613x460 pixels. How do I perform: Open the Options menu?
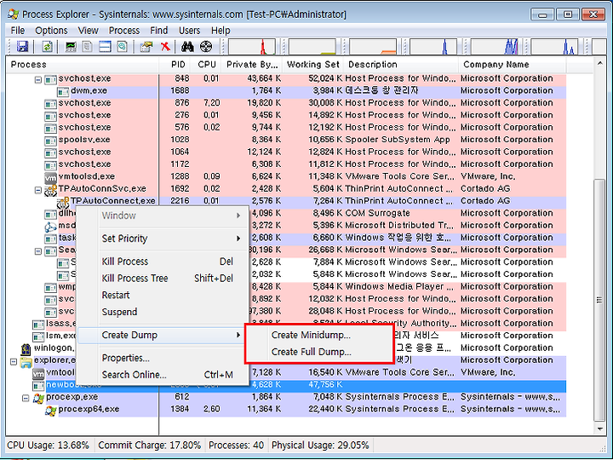click(51, 30)
